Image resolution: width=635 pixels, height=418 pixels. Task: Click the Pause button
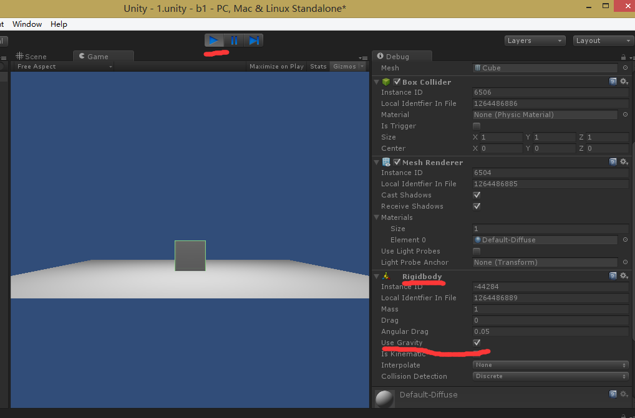coord(234,40)
